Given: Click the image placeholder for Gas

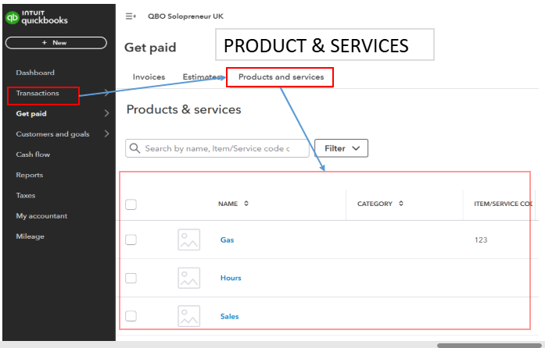Looking at the screenshot, I should 188,240.
